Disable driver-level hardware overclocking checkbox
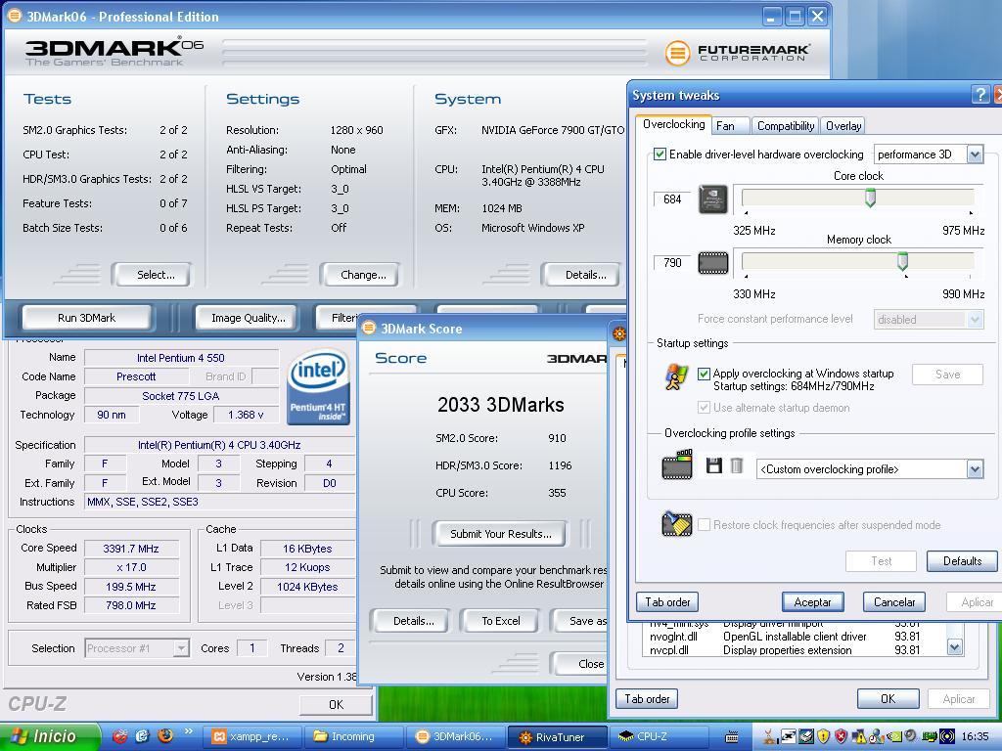Viewport: 1002px width, 751px height. (660, 155)
